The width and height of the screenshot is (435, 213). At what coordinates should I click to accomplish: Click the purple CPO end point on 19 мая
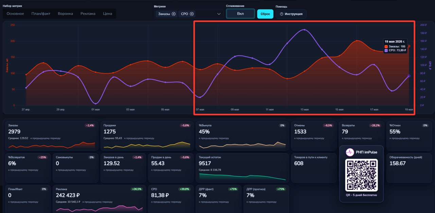[409, 76]
